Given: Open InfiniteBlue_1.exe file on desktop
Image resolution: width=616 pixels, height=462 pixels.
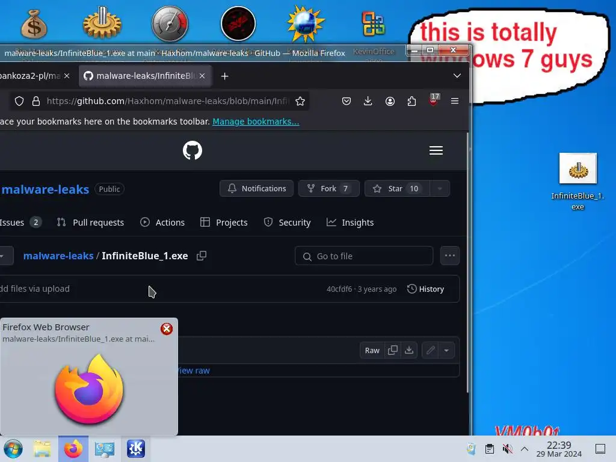Looking at the screenshot, I should coord(577,182).
